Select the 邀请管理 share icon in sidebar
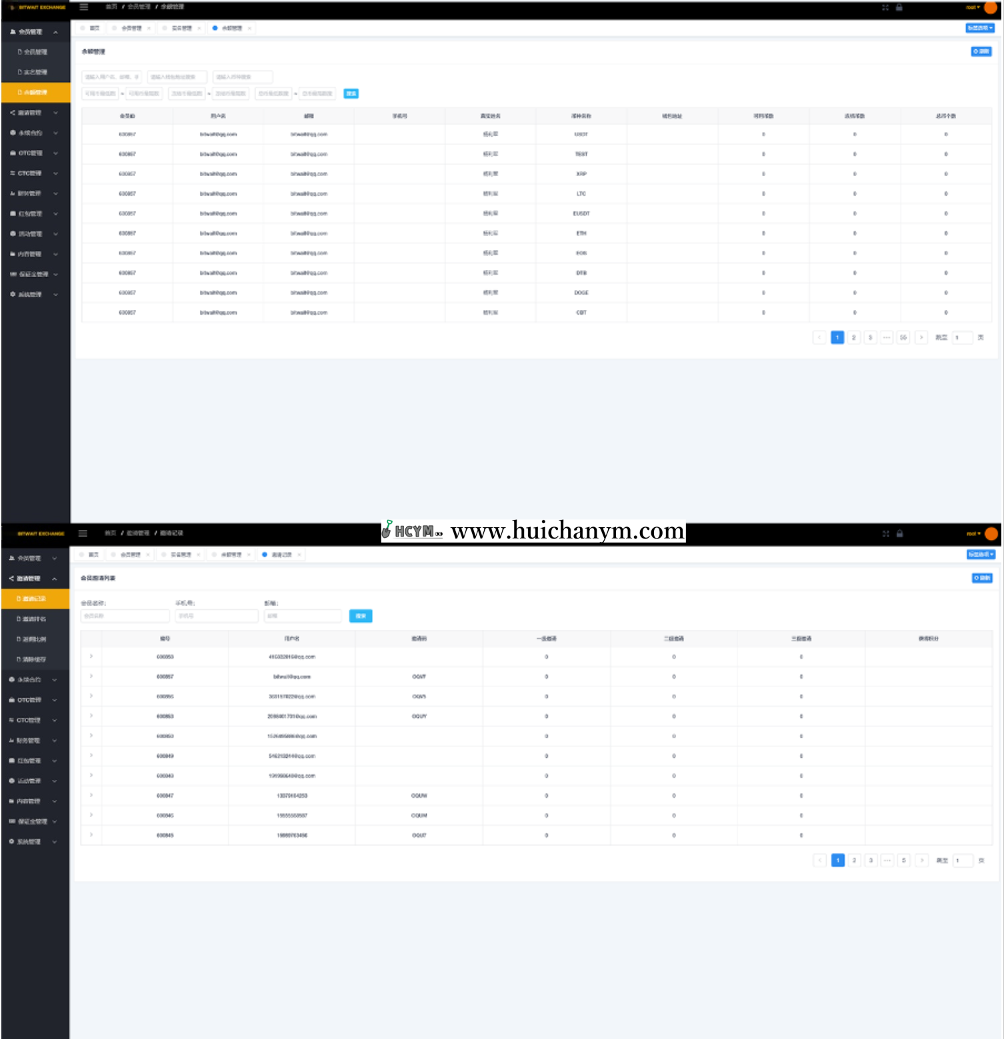 tap(11, 113)
